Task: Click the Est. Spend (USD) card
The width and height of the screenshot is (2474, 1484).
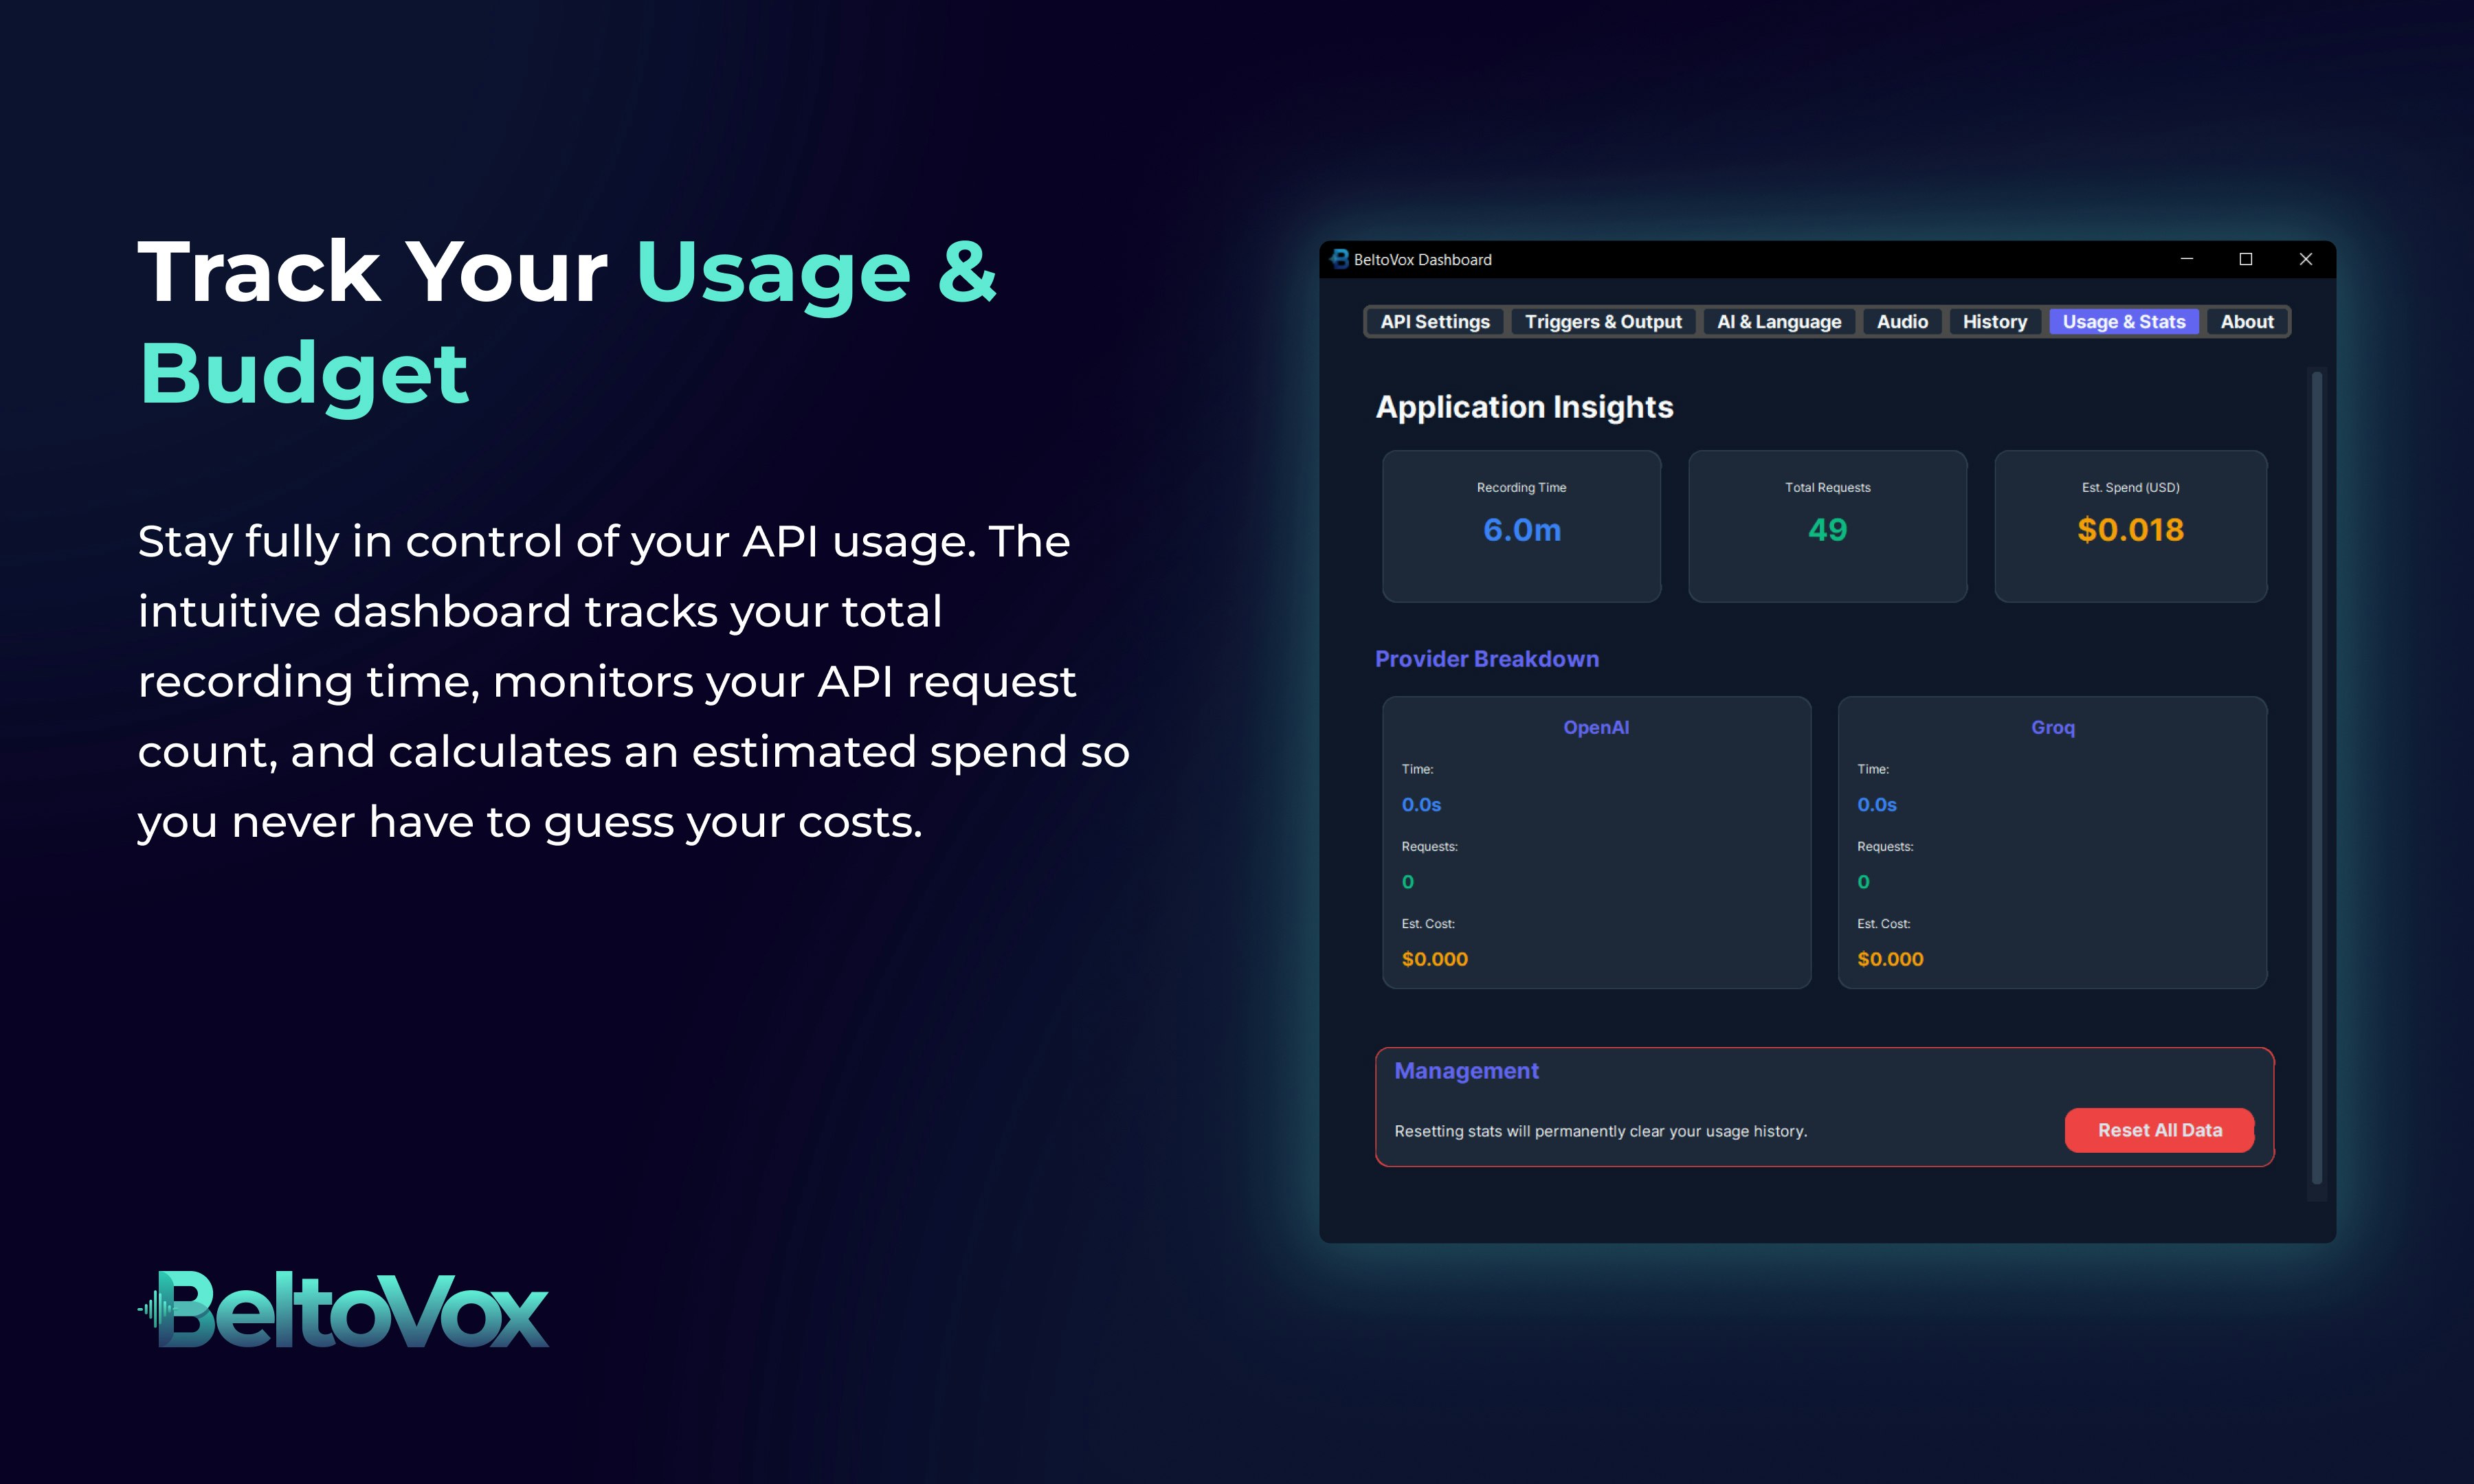Action: [2130, 526]
